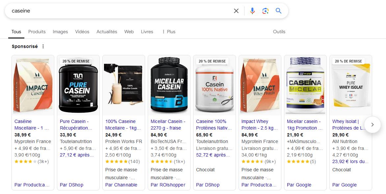Open Pure Whey Isolat pouch image
Viewport: 386px width, 194px height.
tap(351, 85)
